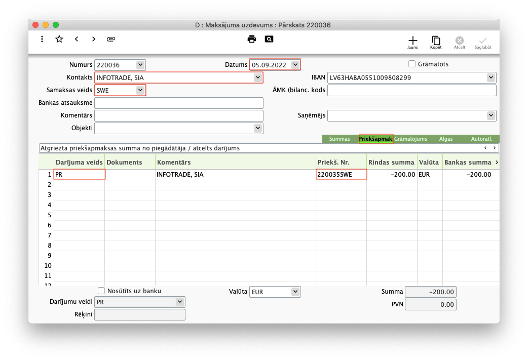Open the three-dot options menu
This screenshot has height=361, width=528.
click(42, 39)
